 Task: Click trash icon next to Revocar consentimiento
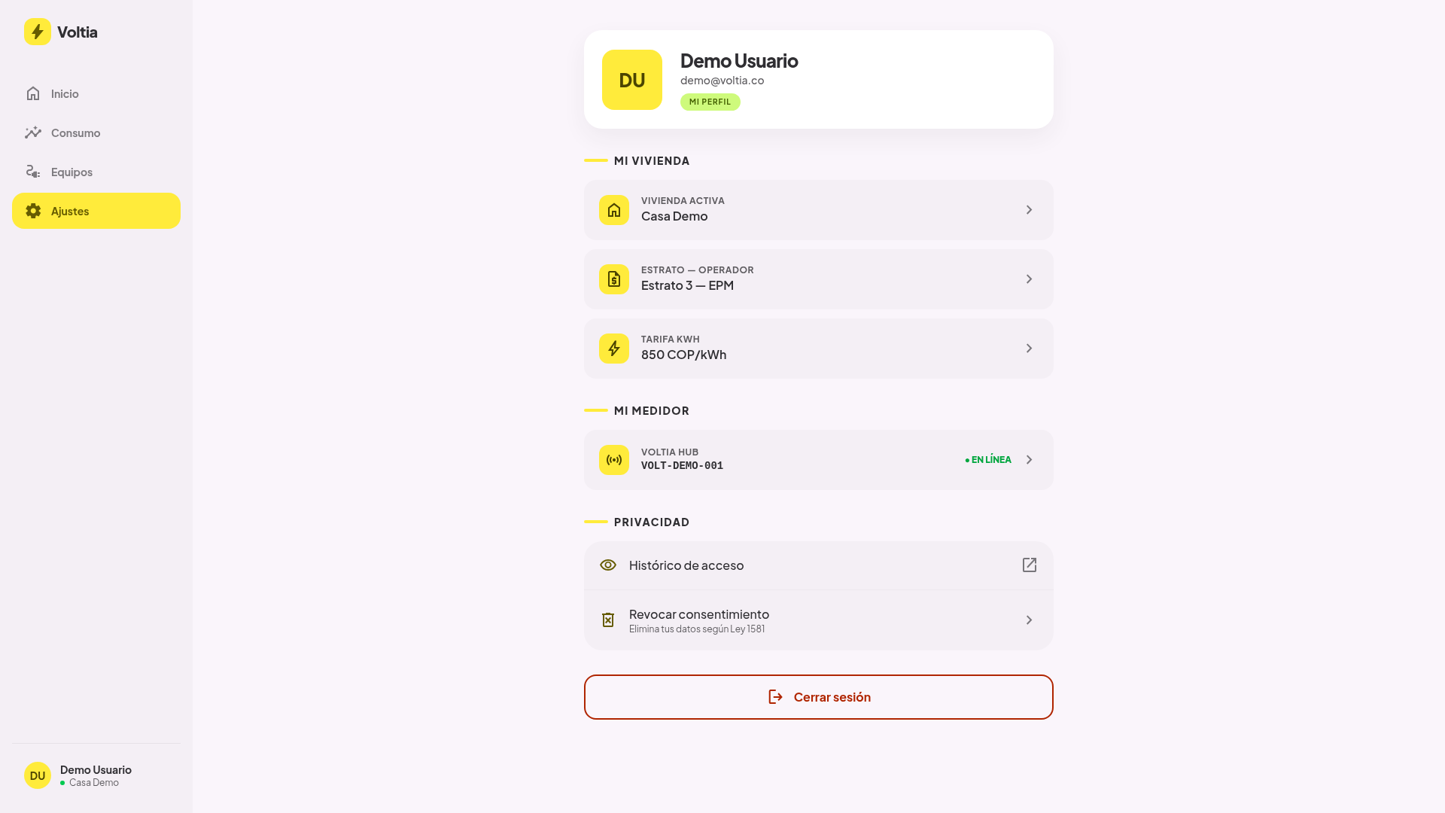[608, 620]
